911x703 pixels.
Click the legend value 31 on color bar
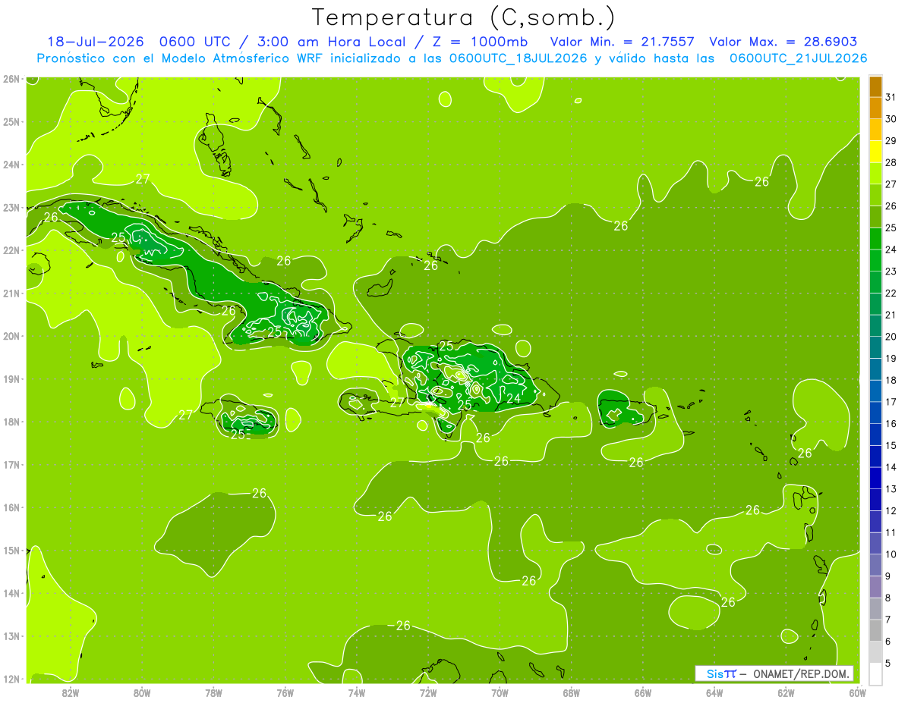[x=891, y=98]
